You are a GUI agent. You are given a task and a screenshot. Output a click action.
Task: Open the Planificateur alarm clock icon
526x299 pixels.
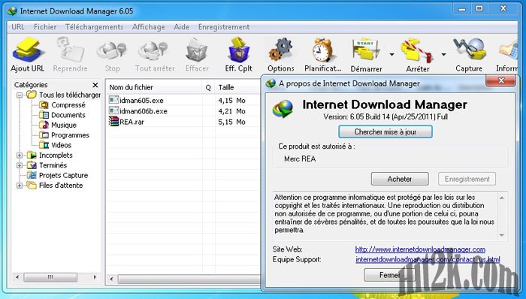pos(322,50)
